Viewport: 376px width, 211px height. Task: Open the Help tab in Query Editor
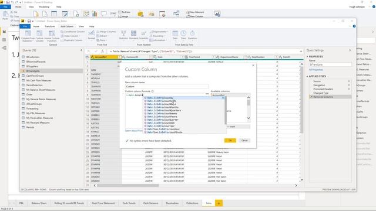[x=92, y=26]
